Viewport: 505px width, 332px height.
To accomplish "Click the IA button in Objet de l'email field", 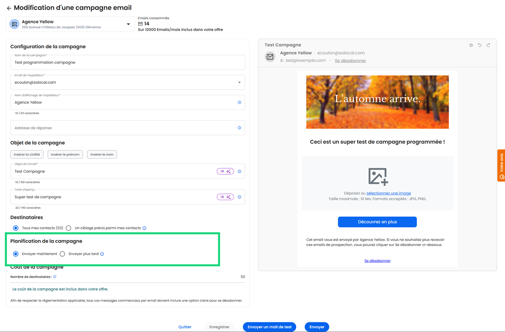I will tap(225, 171).
